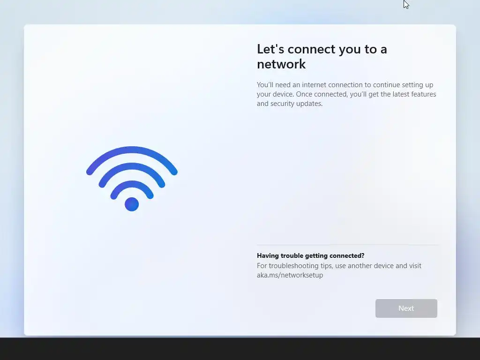Click the "For troubleshooting tips" sentence

(339, 270)
